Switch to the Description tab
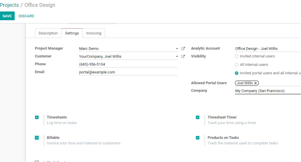This screenshot has height=162, width=301. (x=48, y=33)
